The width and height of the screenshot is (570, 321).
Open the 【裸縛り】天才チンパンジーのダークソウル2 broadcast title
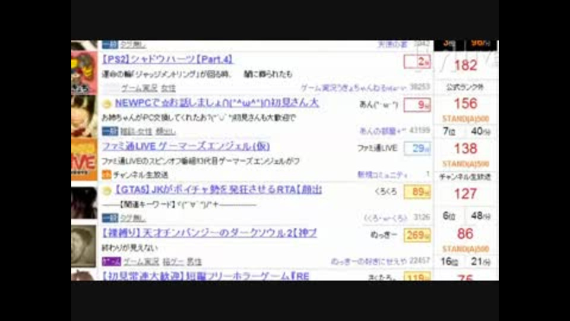click(x=210, y=233)
